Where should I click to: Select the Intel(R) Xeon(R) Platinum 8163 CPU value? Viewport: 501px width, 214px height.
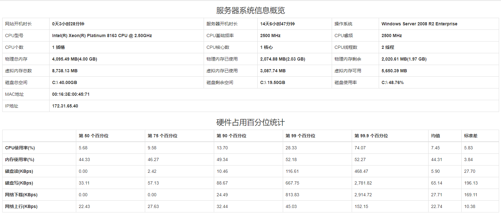pyautogui.click(x=102, y=36)
